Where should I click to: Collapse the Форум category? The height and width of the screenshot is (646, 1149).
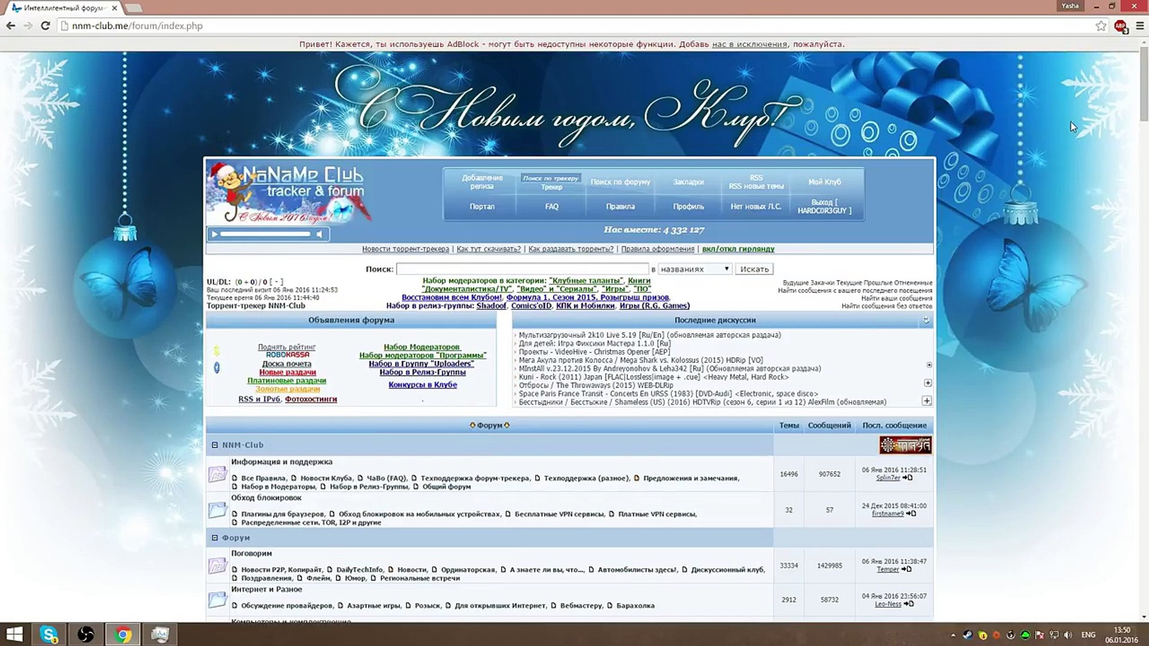click(x=215, y=538)
